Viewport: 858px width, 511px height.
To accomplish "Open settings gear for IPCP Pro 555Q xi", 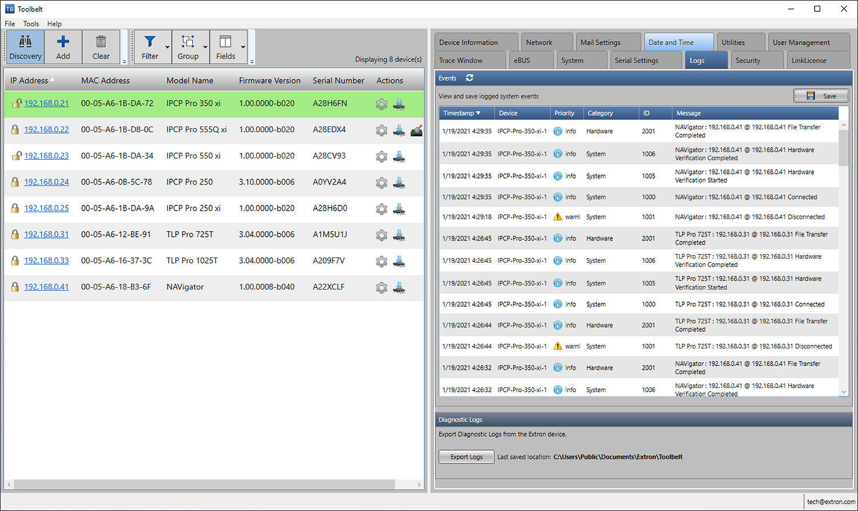I will point(382,130).
